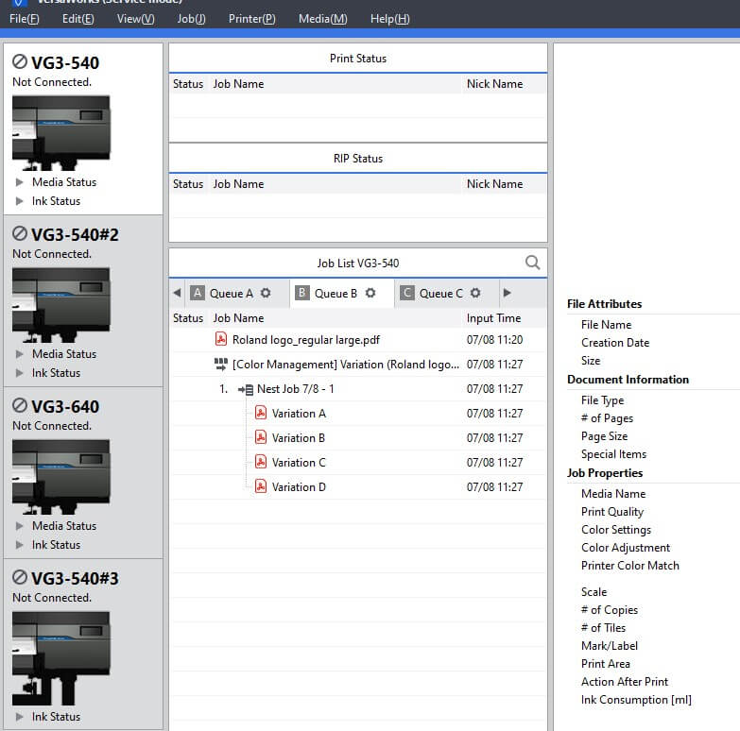Click the Variation C PDF icon

point(261,462)
